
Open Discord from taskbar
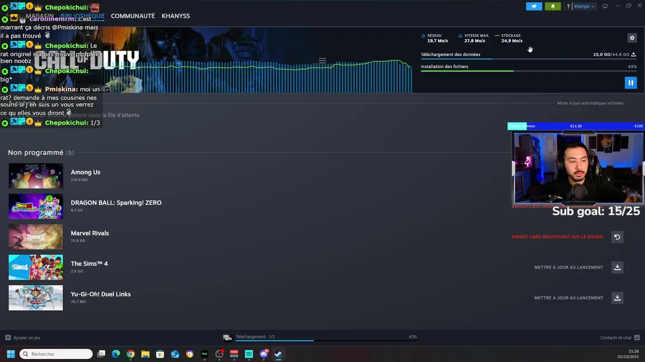tap(264, 354)
